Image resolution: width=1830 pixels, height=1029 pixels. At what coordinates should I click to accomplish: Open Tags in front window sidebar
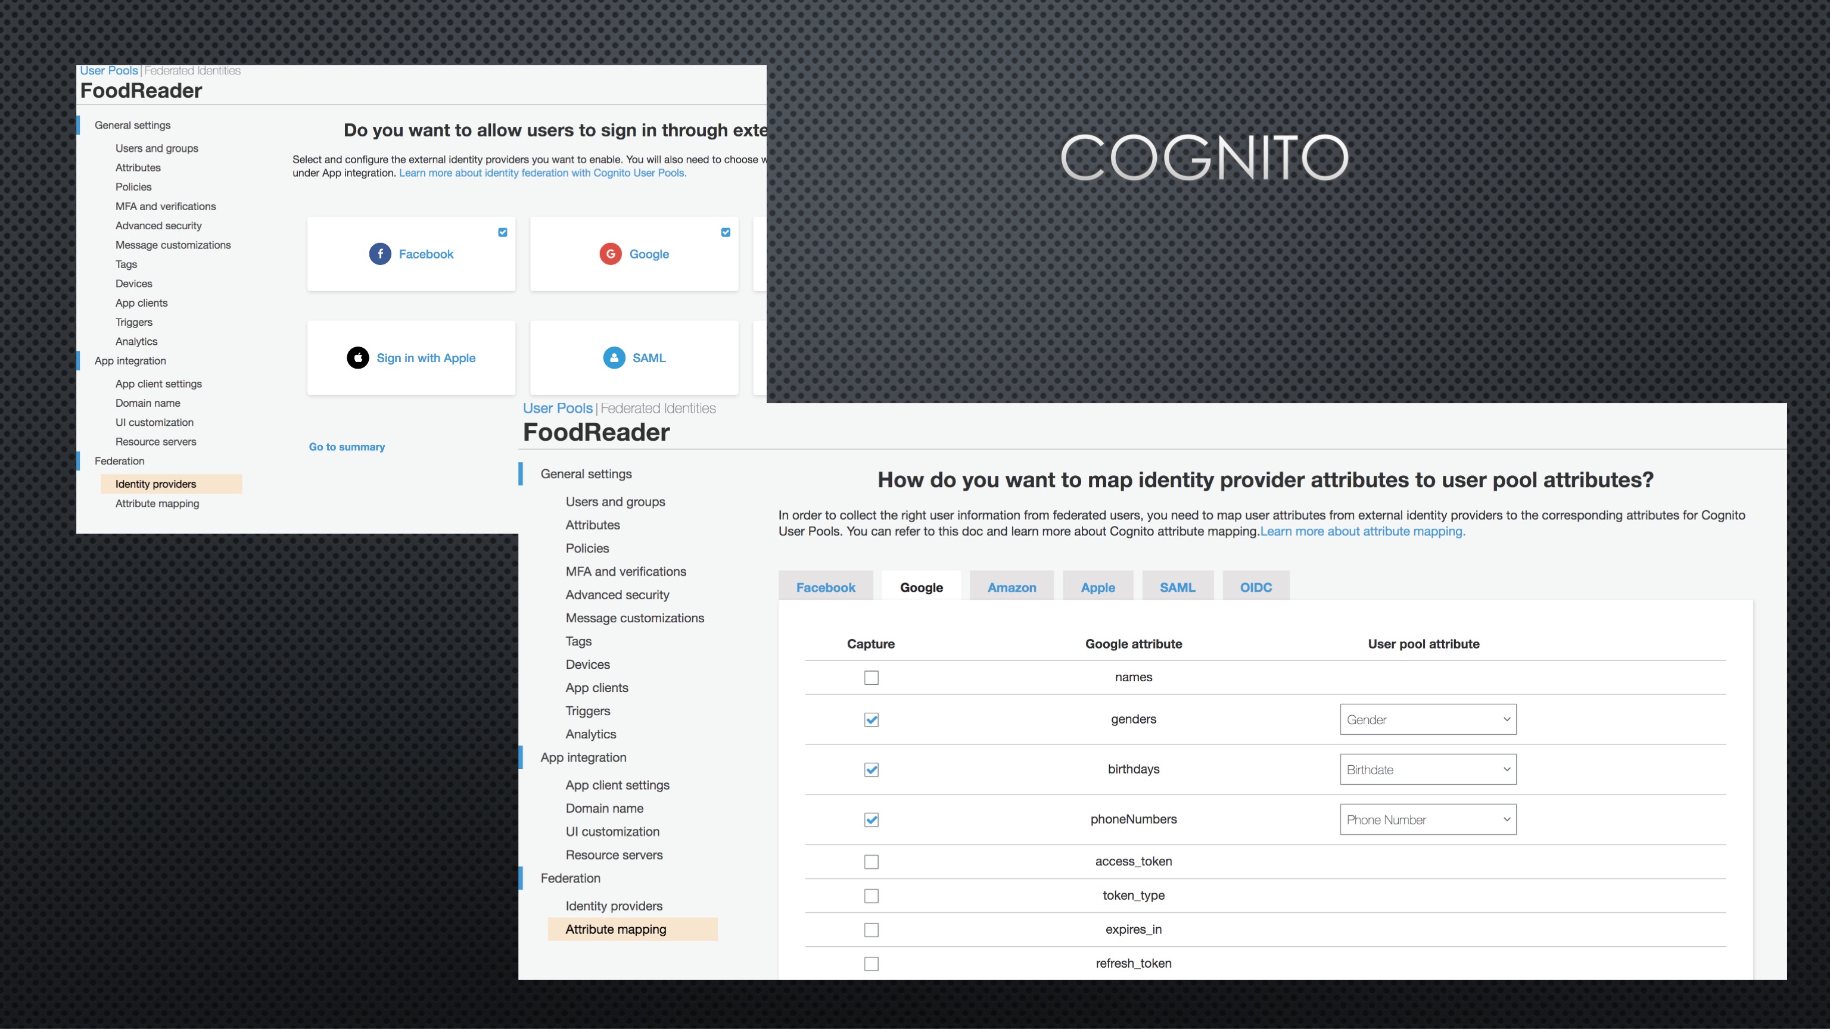tap(578, 641)
